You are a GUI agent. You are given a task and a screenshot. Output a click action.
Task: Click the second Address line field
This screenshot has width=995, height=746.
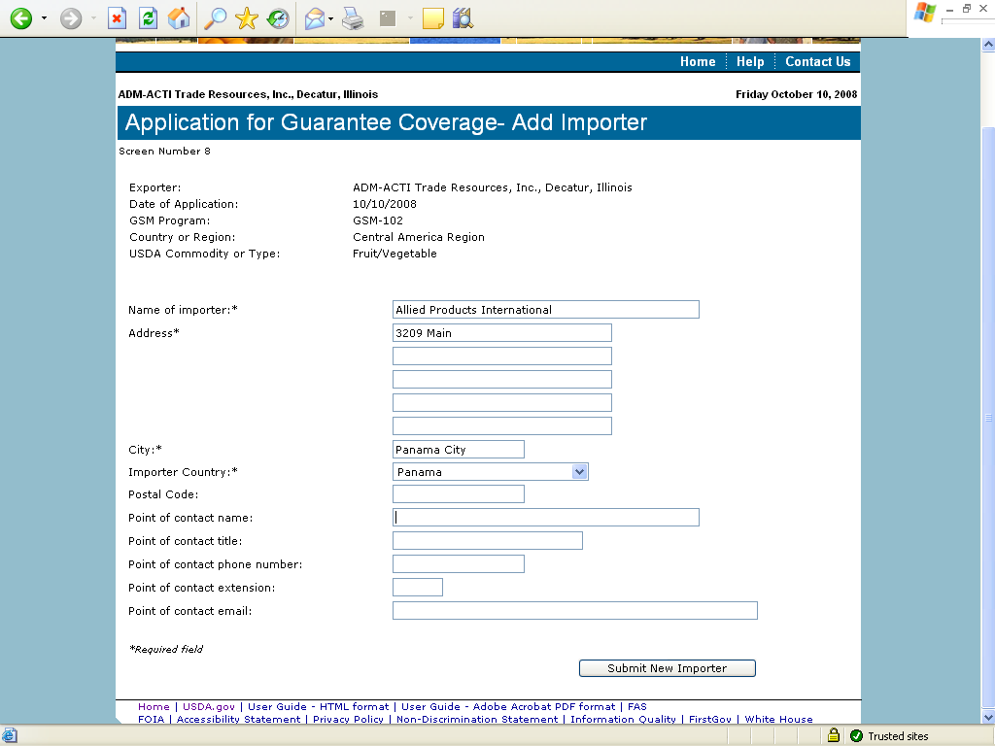point(502,356)
